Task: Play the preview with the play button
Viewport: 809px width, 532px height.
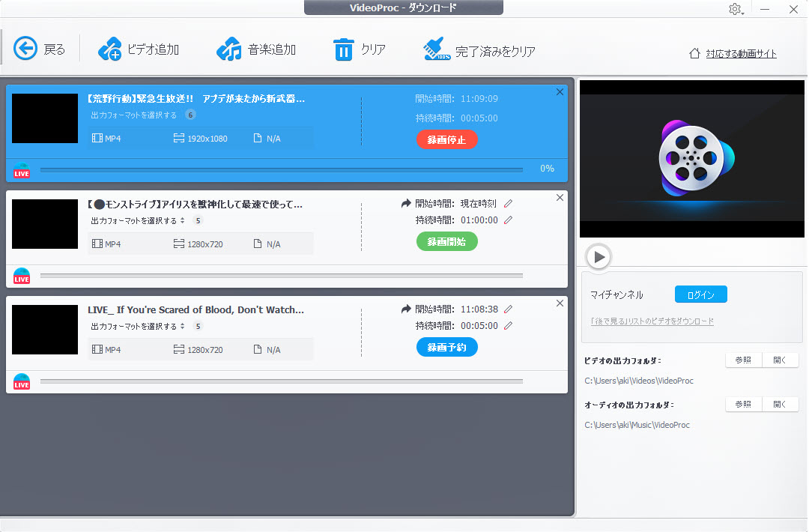Action: coord(599,256)
